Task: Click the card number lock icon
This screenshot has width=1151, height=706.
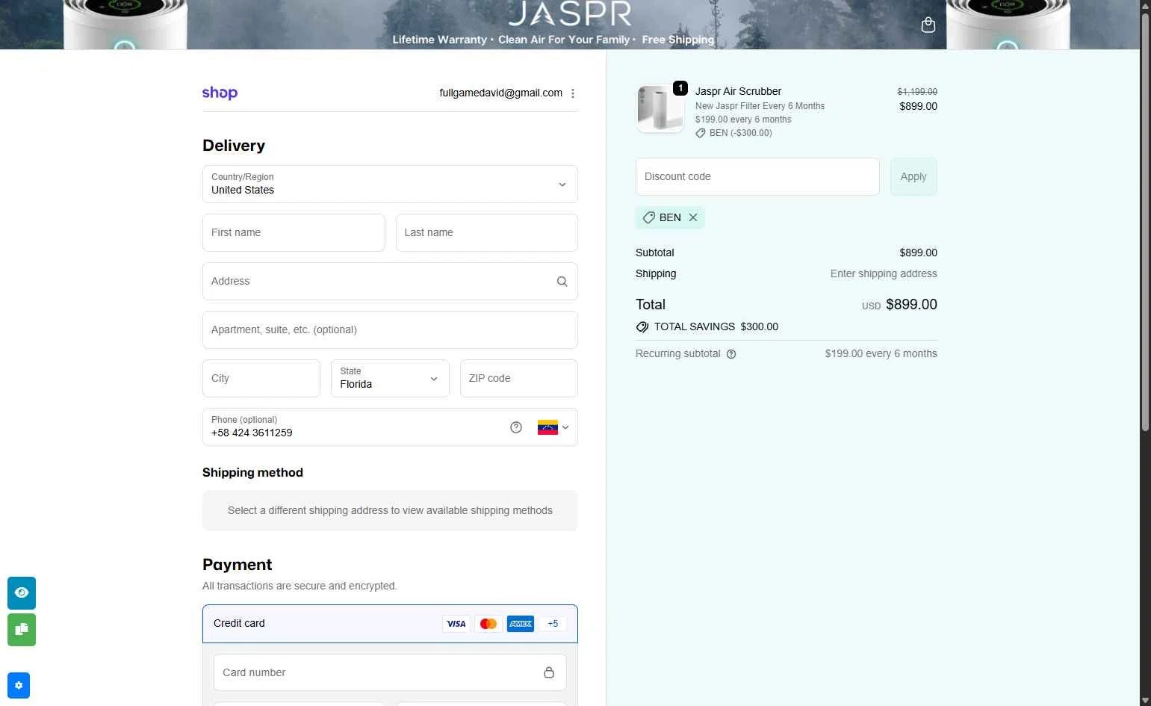Action: [x=549, y=672]
